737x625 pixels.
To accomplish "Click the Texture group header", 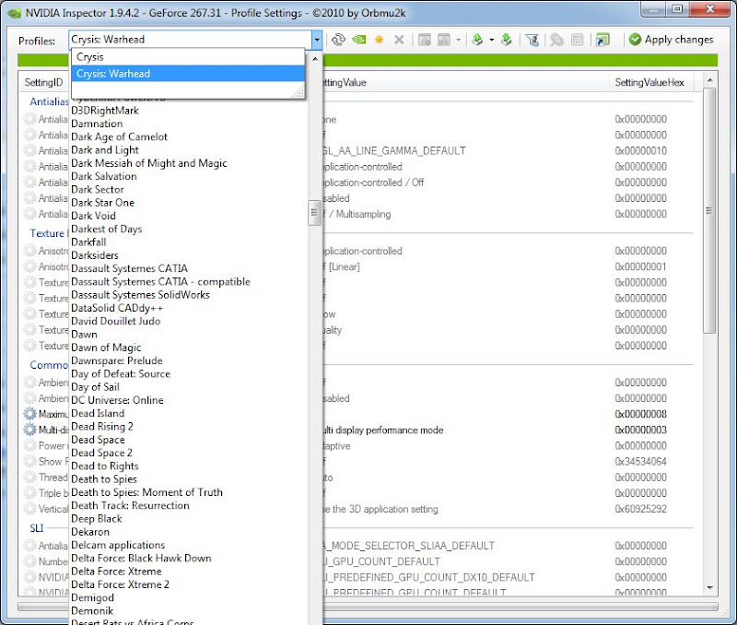I will click(x=49, y=233).
